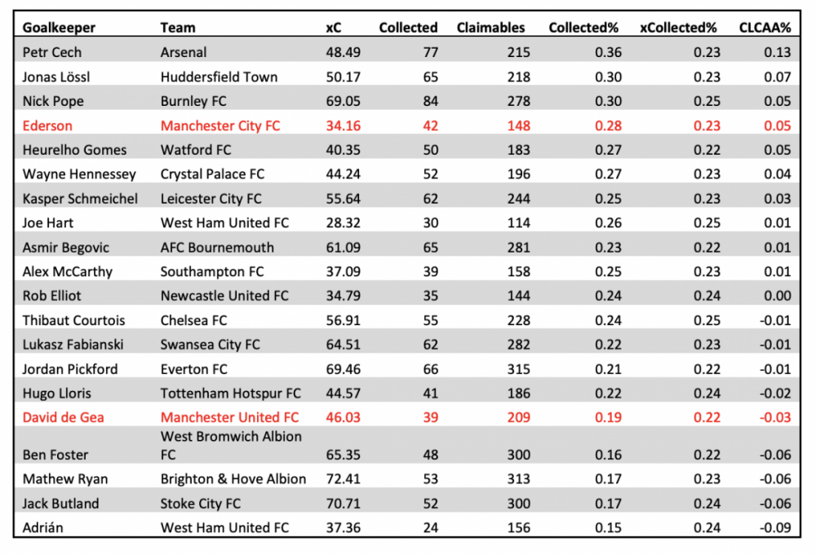Click the West Bromwich Albion FC cell
This screenshot has height=554, width=816.
point(231,446)
